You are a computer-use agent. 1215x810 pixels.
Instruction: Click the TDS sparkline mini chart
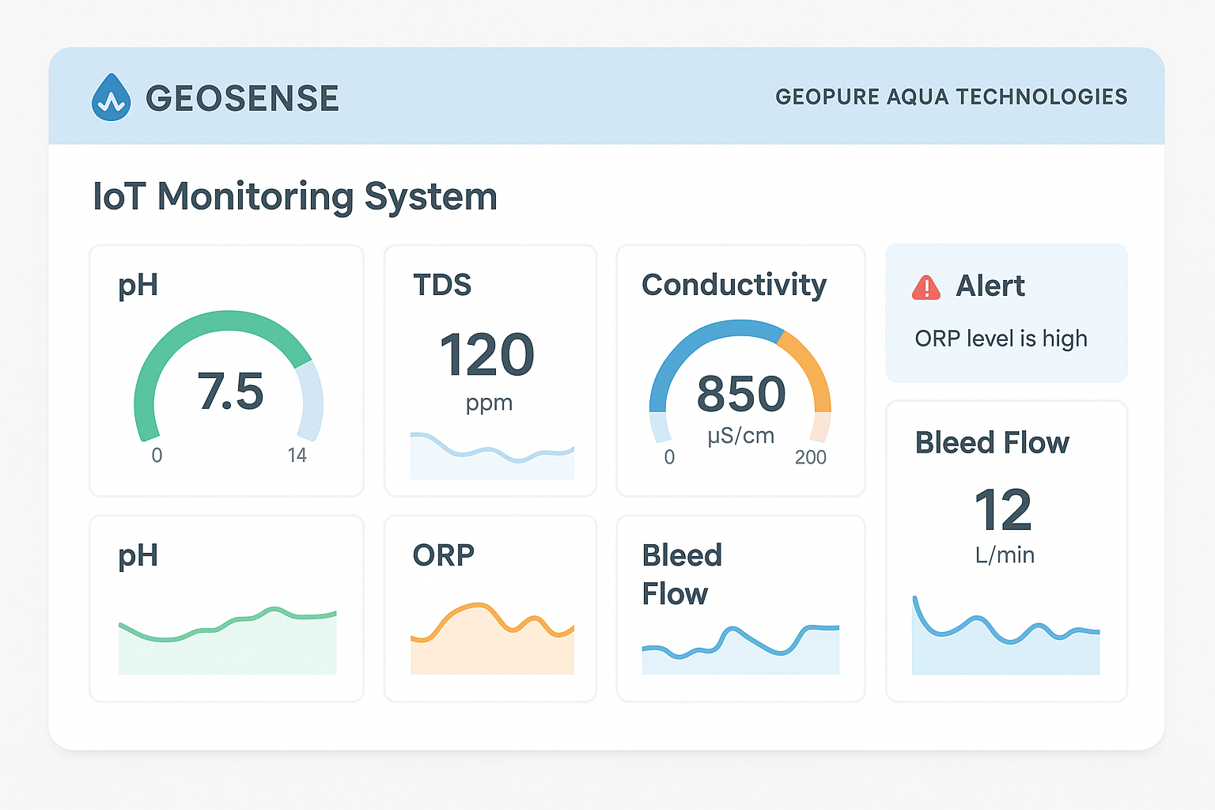click(492, 458)
